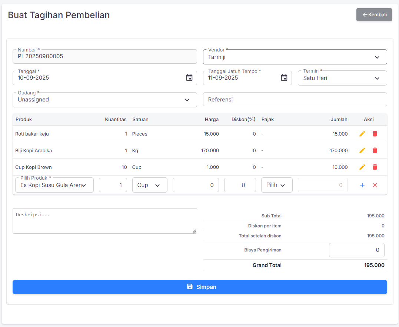Go back using the Kembali button
The width and height of the screenshot is (399, 327).
374,15
